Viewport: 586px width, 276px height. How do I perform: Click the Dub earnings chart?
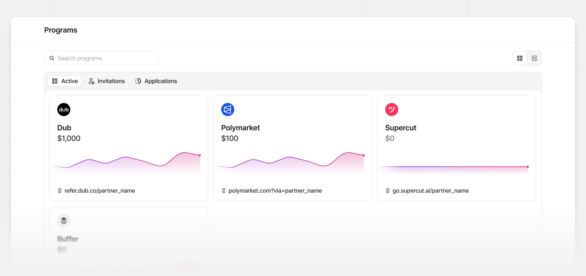(x=126, y=163)
